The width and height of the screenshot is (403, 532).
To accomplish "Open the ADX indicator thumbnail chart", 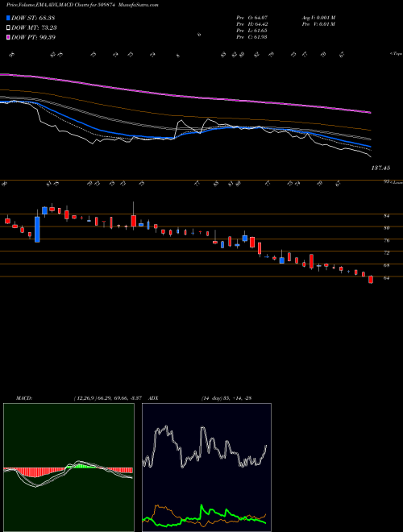I will 206,468.
